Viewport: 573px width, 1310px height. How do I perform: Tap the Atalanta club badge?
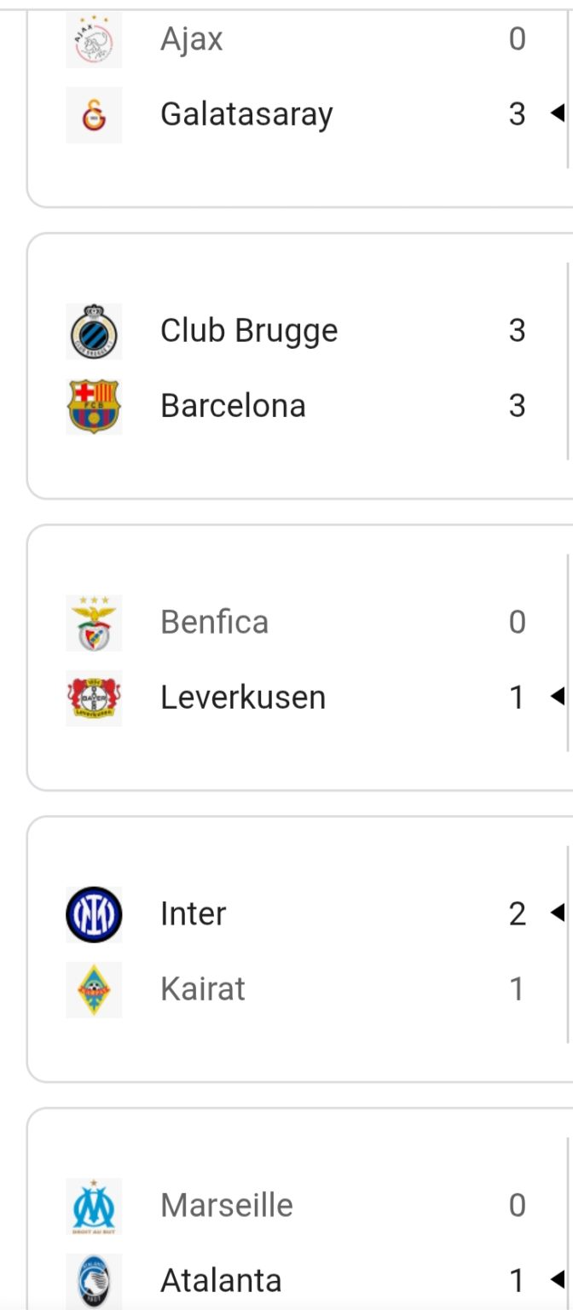[x=94, y=1281]
